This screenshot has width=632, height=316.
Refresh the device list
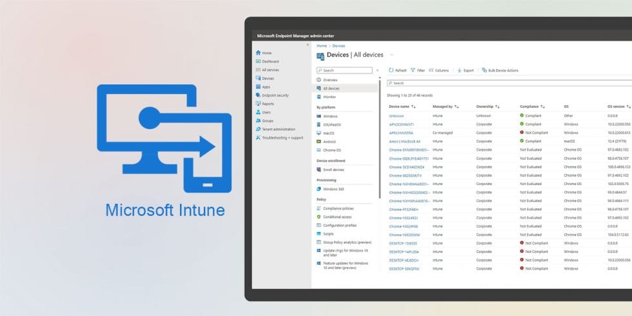(398, 70)
